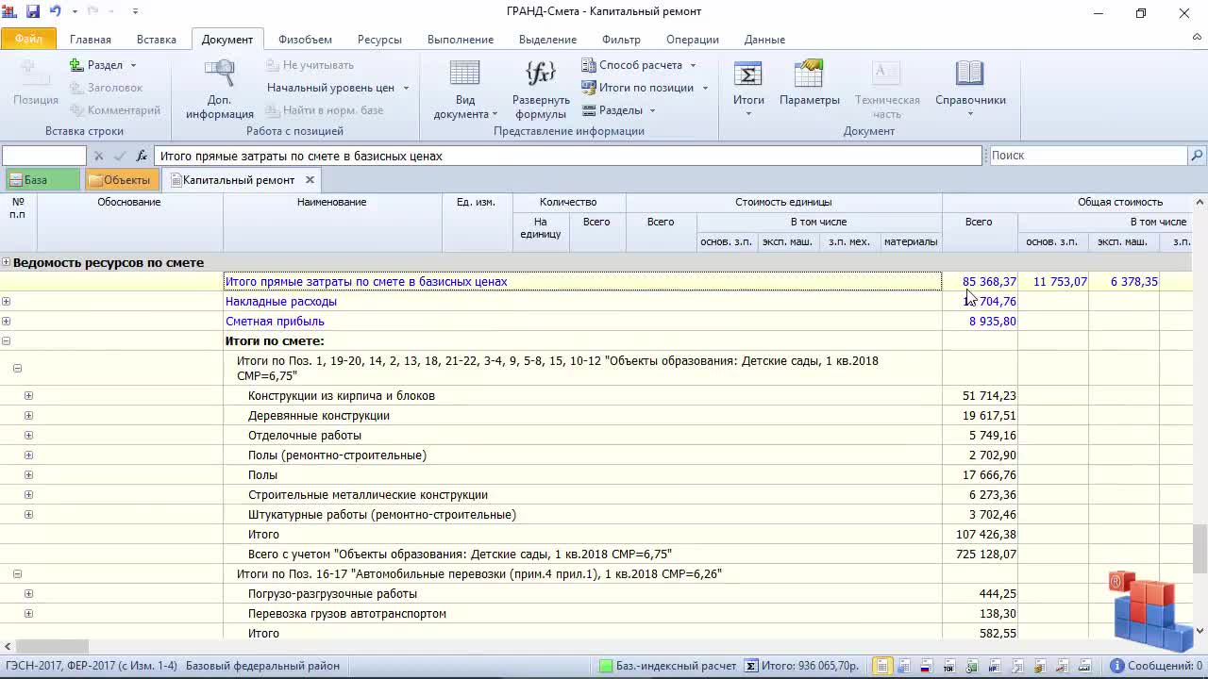Image resolution: width=1208 pixels, height=679 pixels.
Task: Switch to the Физобъем ribbon tab
Action: 305,40
